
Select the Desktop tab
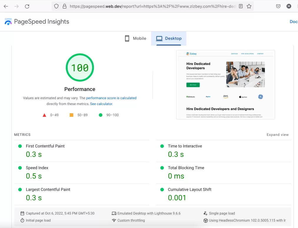pos(169,38)
